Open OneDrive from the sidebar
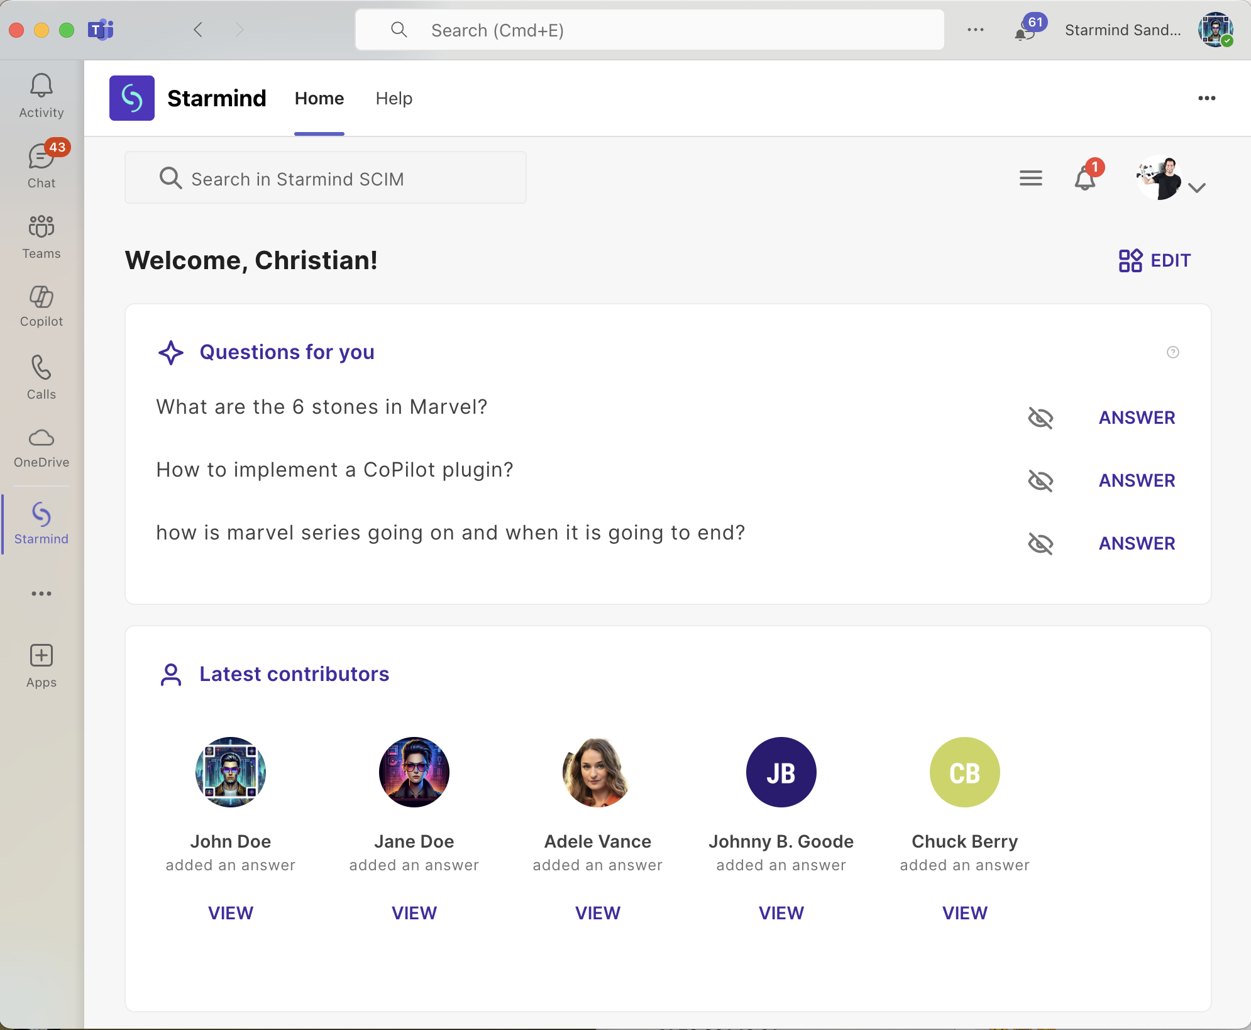 tap(41, 447)
